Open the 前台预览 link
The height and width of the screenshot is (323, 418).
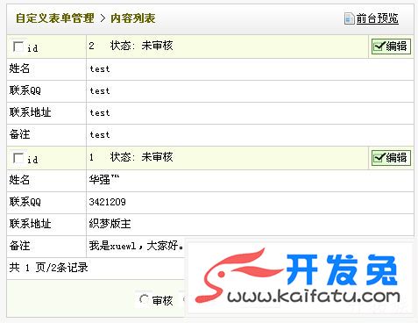377,18
